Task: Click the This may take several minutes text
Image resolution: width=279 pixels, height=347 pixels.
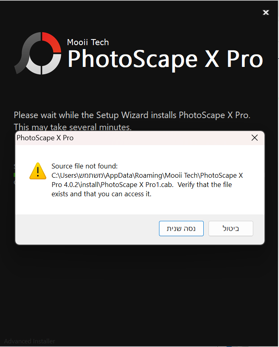Action: [72, 127]
